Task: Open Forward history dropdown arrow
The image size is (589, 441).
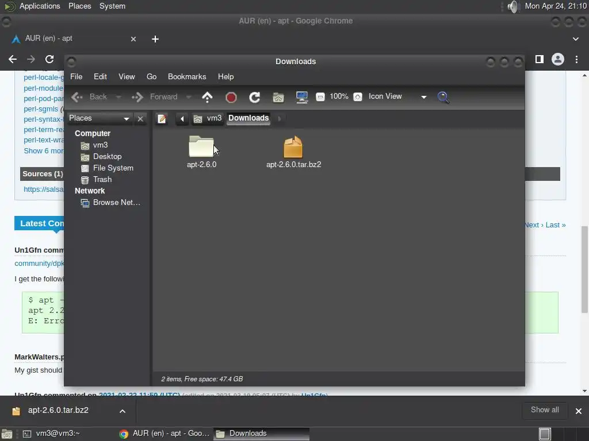Action: click(x=189, y=97)
